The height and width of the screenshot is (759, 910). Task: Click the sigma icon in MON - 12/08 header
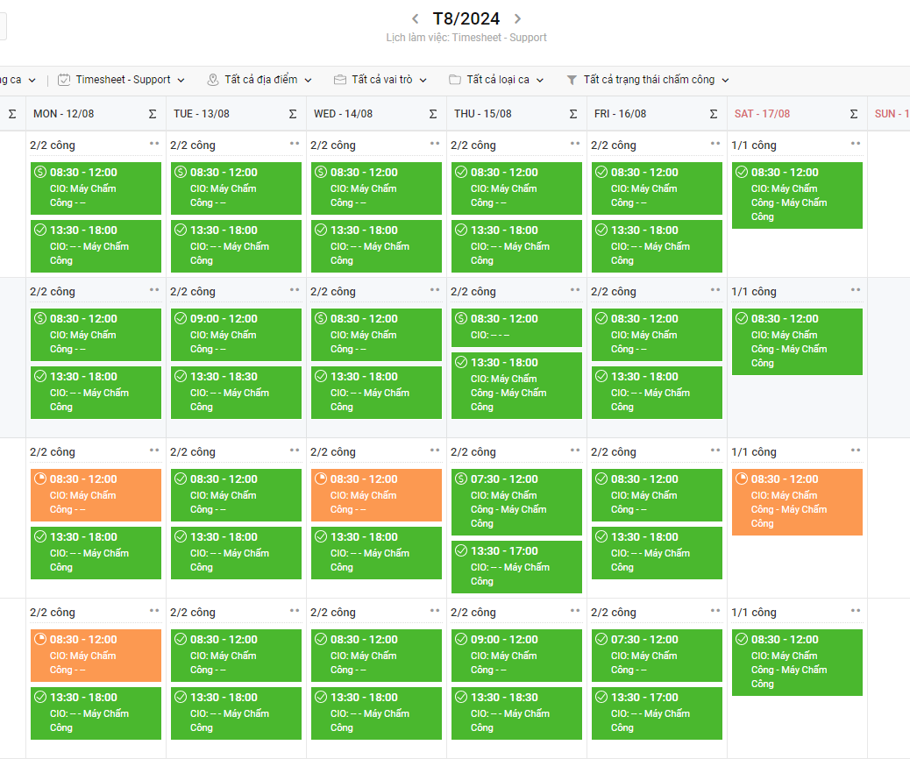click(x=153, y=114)
